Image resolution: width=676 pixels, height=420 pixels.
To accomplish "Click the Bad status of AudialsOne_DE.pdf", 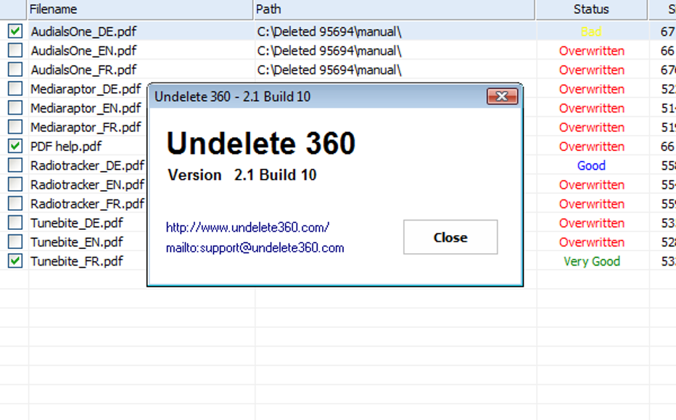I will (x=591, y=31).
